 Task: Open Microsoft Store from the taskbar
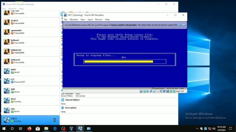click(38, 129)
